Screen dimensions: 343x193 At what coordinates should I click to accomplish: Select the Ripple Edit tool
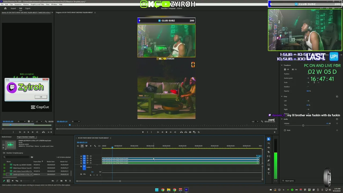[x=269, y=147]
